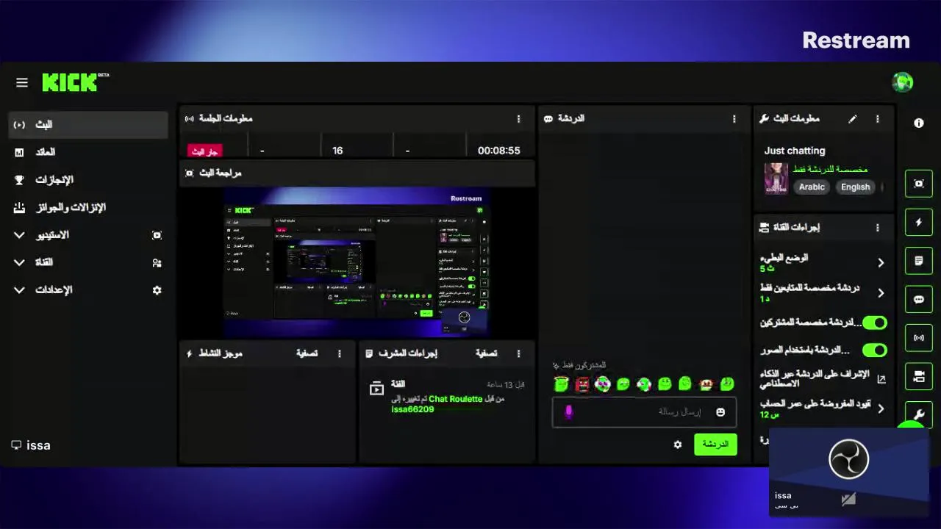941x529 pixels.
Task: Open إجراءات القناة panel kebab menu
Action: point(877,228)
